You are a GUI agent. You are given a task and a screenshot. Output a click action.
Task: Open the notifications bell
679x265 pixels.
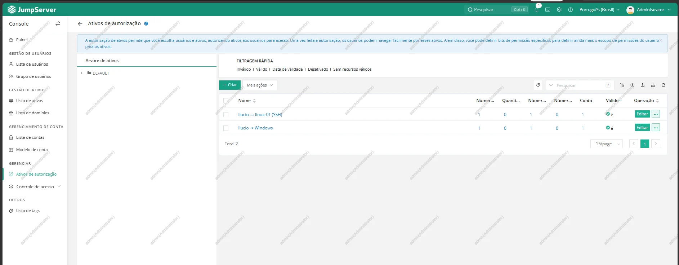click(x=536, y=10)
